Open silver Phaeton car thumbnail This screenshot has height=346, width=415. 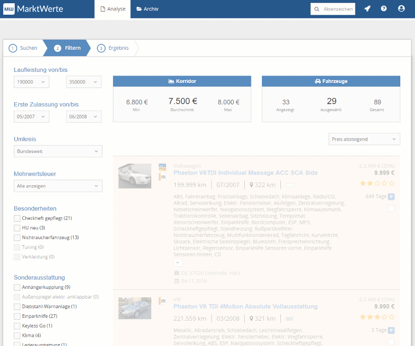pos(135,308)
